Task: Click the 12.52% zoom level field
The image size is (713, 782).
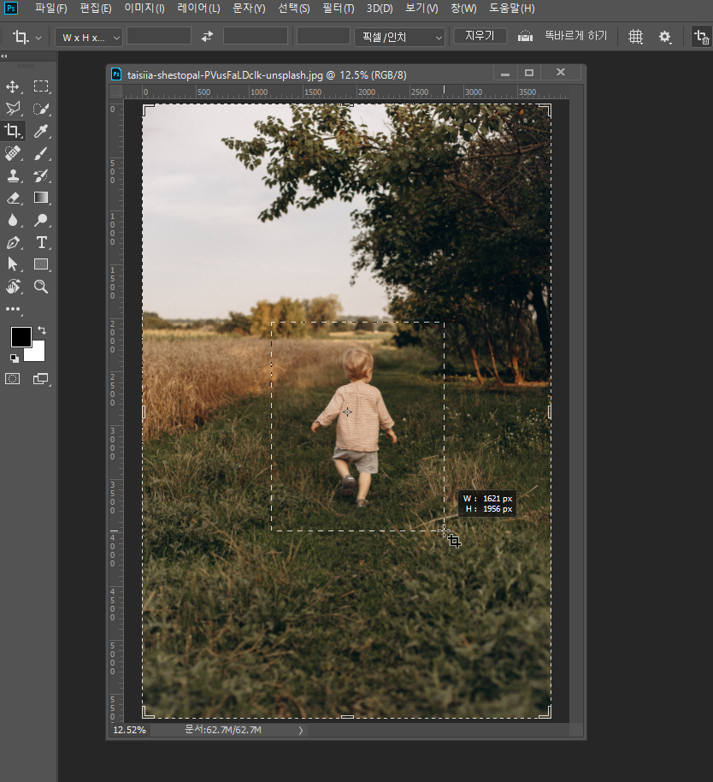Action: [x=130, y=730]
